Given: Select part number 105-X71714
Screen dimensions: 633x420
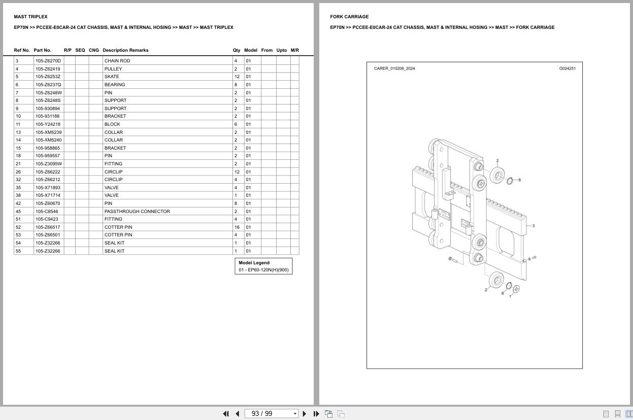Looking at the screenshot, I should 48,195.
